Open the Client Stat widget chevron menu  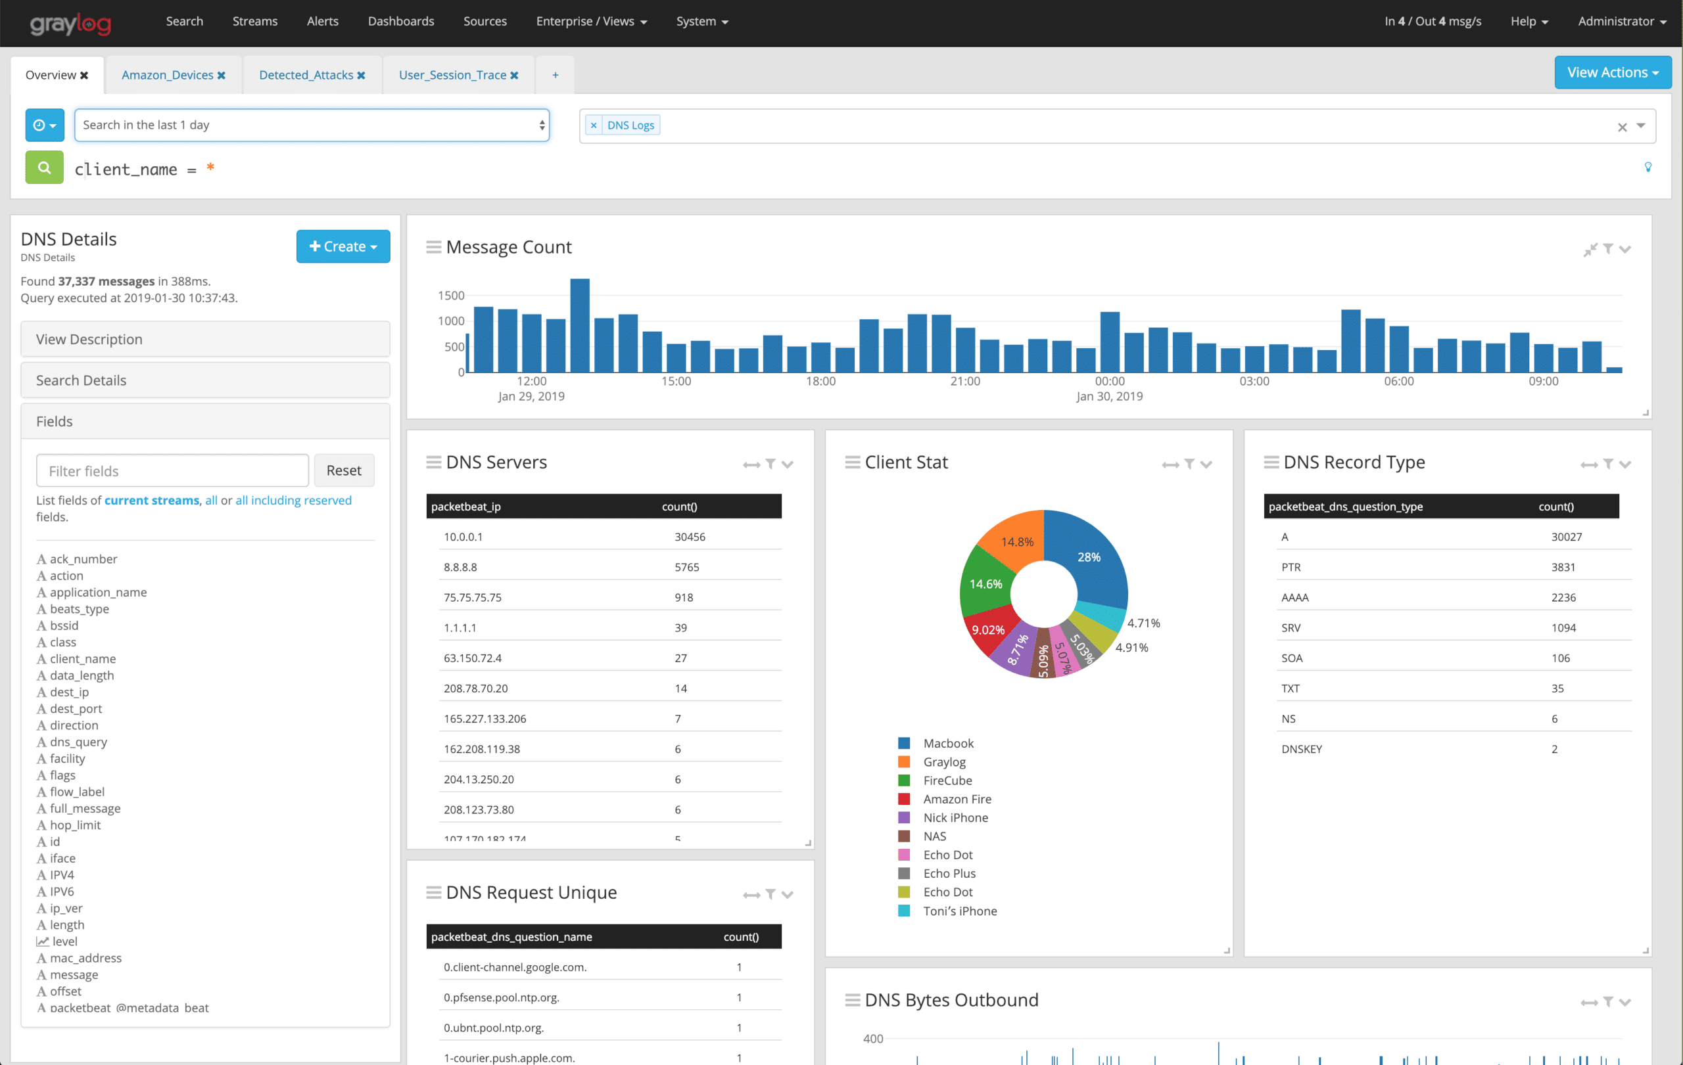coord(1206,465)
